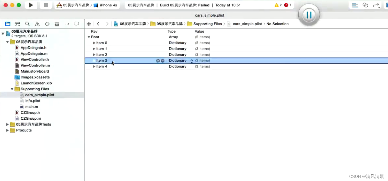
Task: Open Info.plist in Supporting Files
Action: (x=30, y=101)
